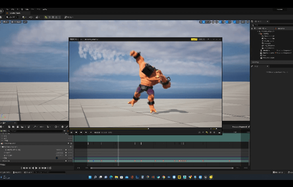Click the Sequencer camera icon in its toolbar

point(18,127)
